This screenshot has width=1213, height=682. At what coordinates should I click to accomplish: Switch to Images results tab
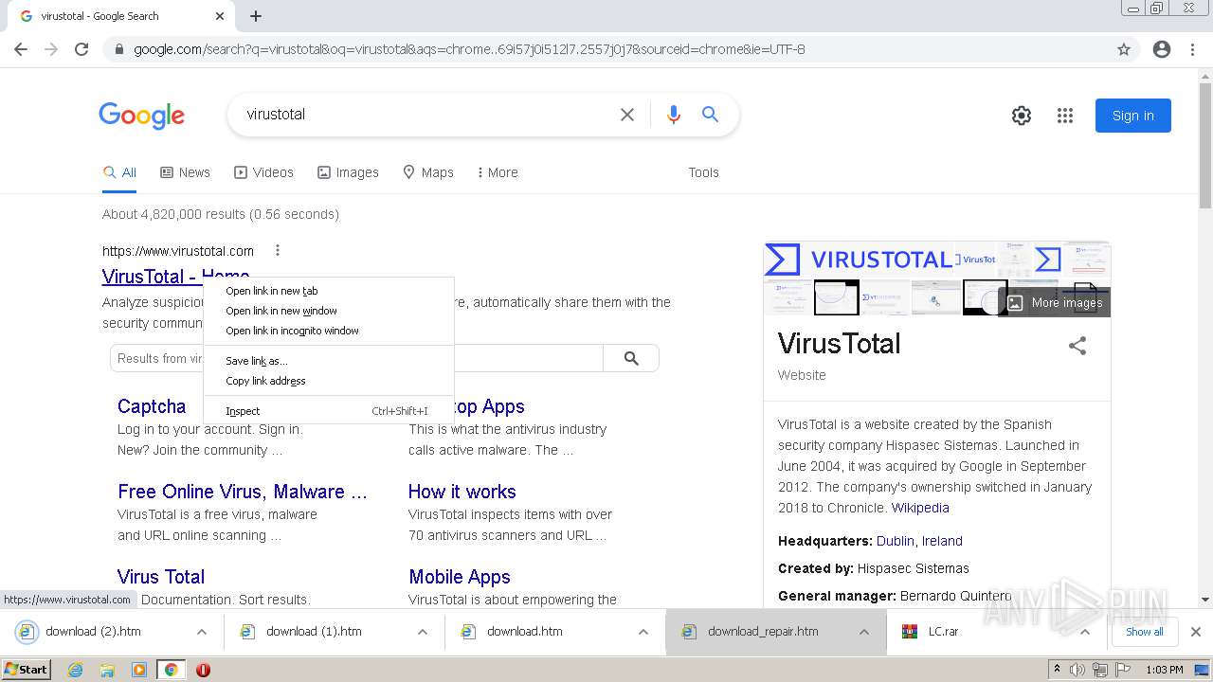click(x=348, y=172)
